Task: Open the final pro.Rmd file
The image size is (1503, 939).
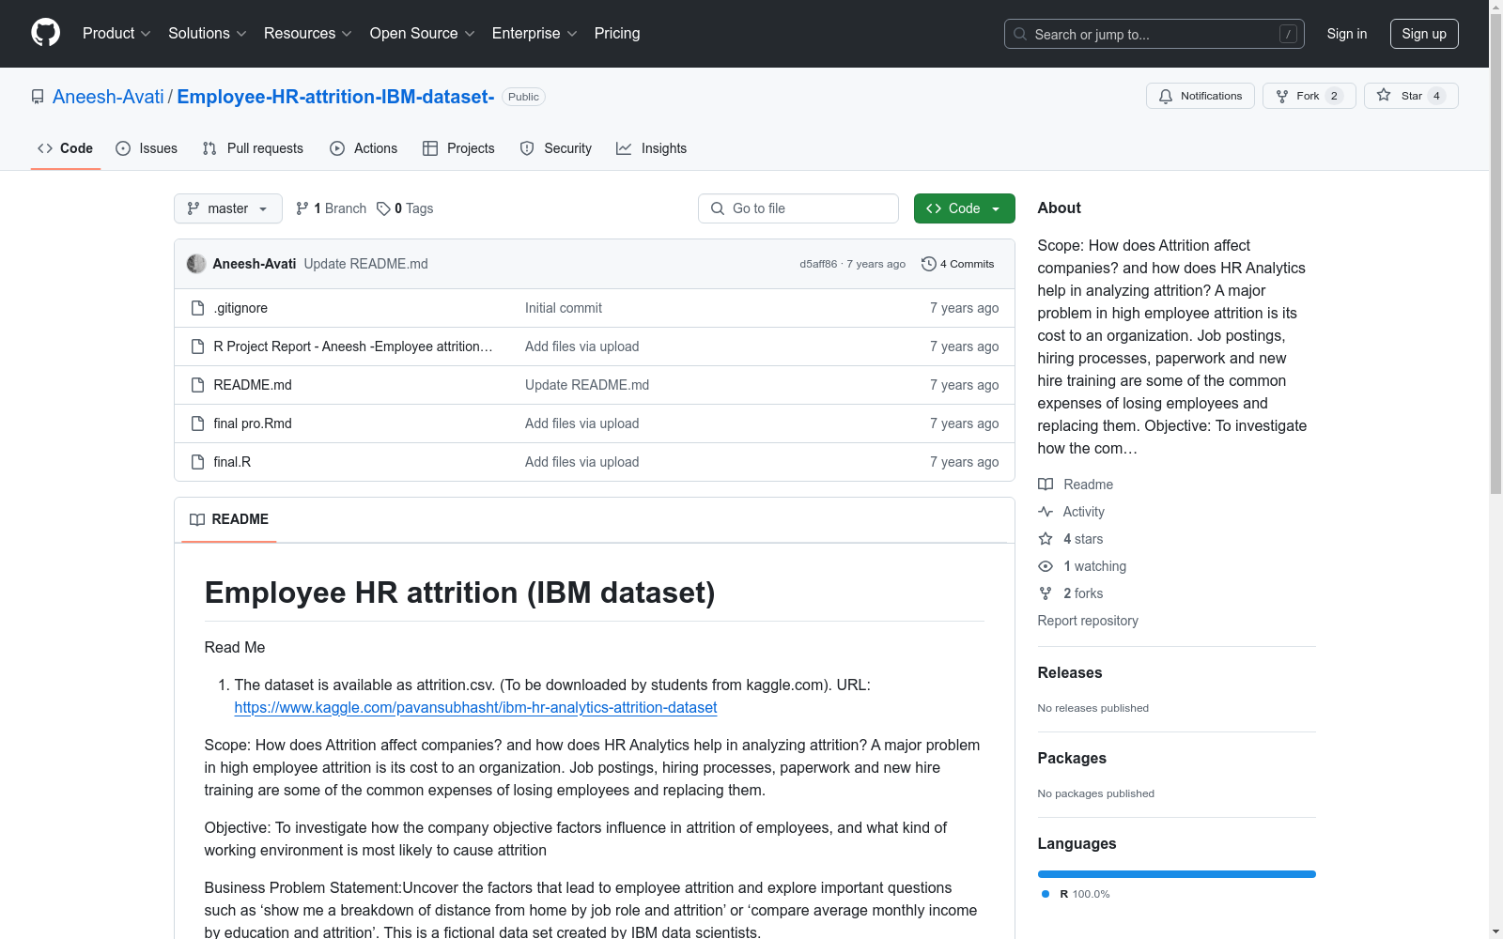Action: (253, 423)
